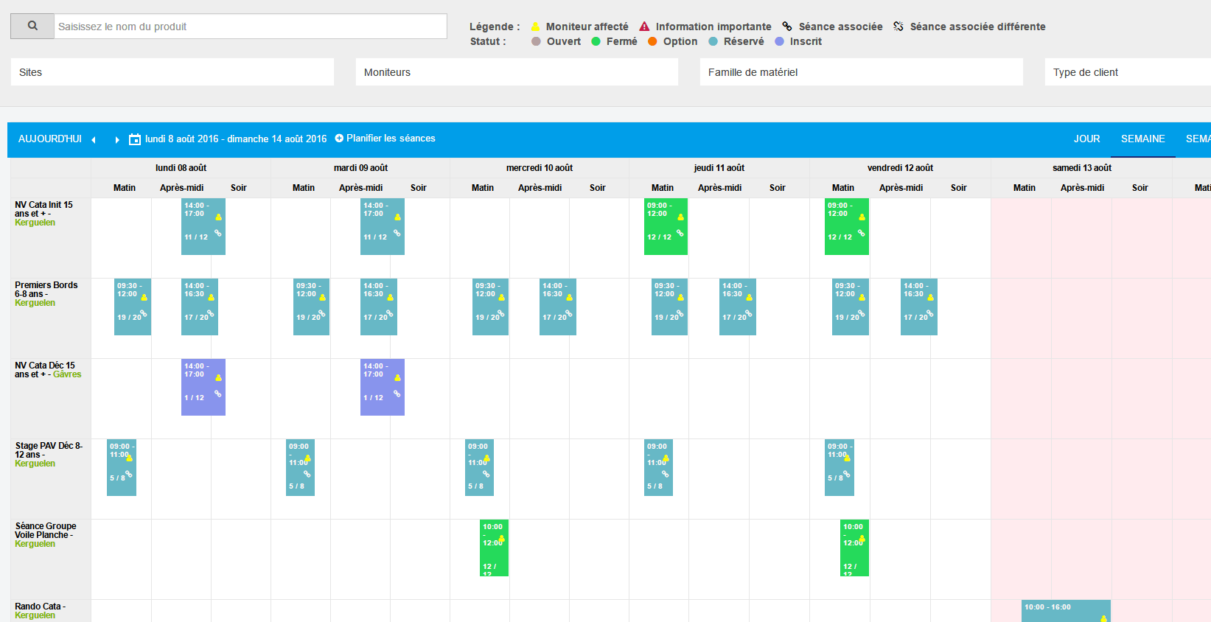The width and height of the screenshot is (1211, 622).
Task: Expand the Type de client filter
Action: 1128,72
